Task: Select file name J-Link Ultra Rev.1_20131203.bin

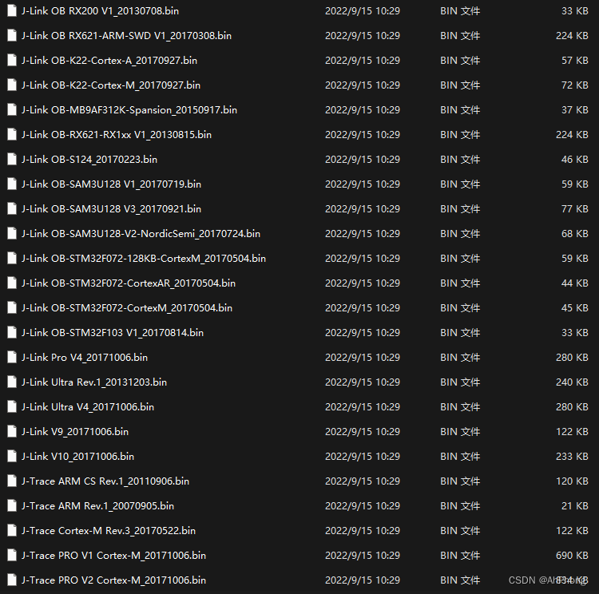Action: click(x=94, y=382)
